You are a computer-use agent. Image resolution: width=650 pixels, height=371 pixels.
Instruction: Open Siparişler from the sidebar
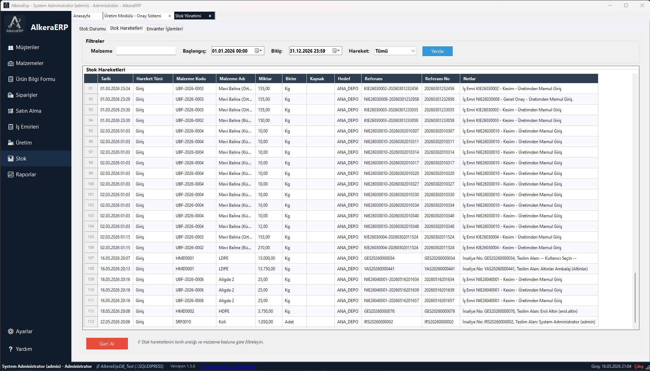(36, 95)
